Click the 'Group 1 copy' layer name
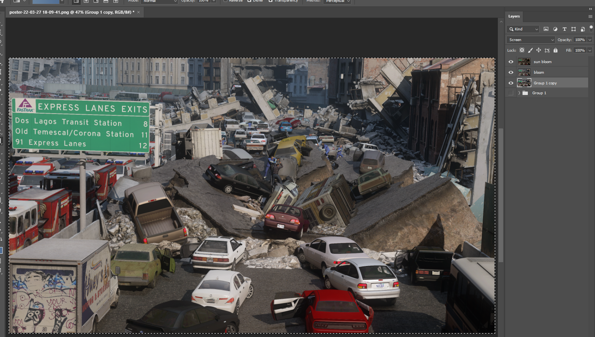Screen dimensions: 595x337 point(545,83)
